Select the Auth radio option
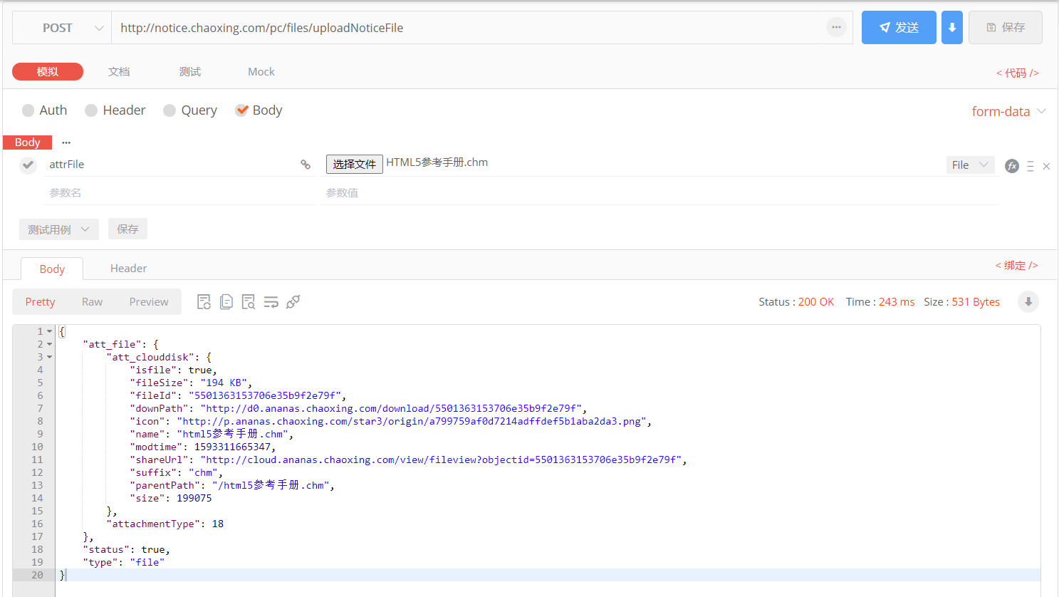The width and height of the screenshot is (1059, 597). (28, 110)
